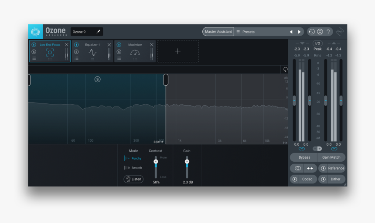Open Maximizer module preset list
This screenshot has height=223, width=375.
(119, 58)
